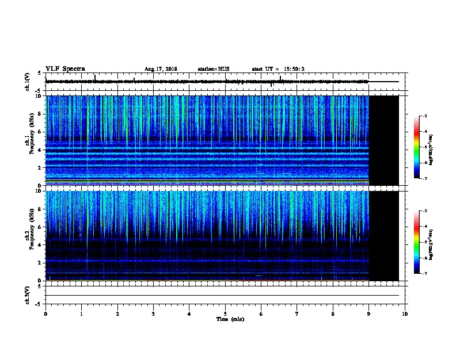The width and height of the screenshot is (456, 352).
Task: Select the 'start UT = 15:50: 2' text
Action: point(278,69)
